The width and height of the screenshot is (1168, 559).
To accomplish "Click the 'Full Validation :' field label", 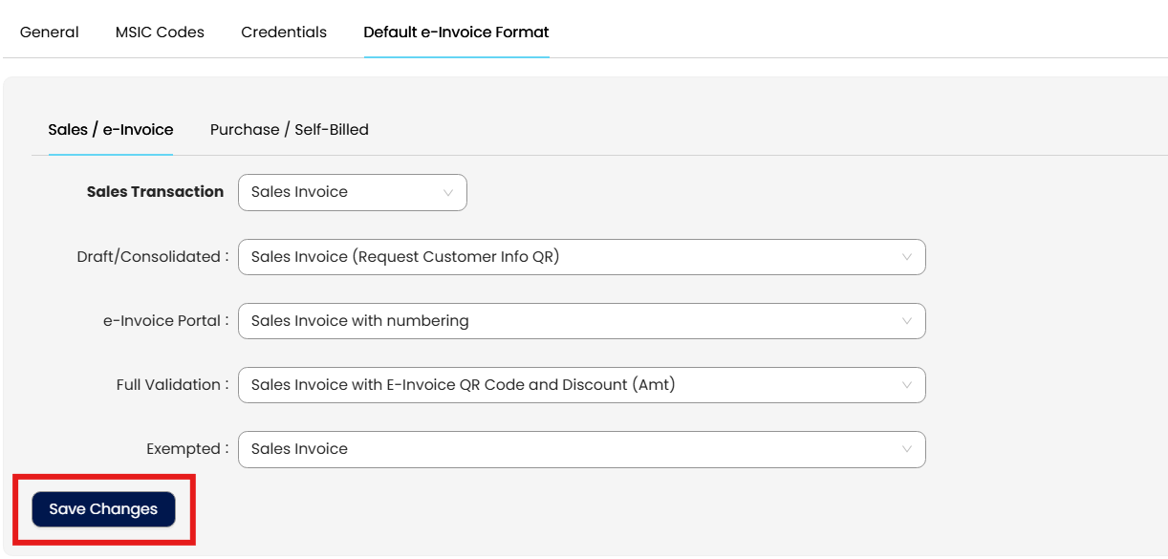I will (172, 384).
